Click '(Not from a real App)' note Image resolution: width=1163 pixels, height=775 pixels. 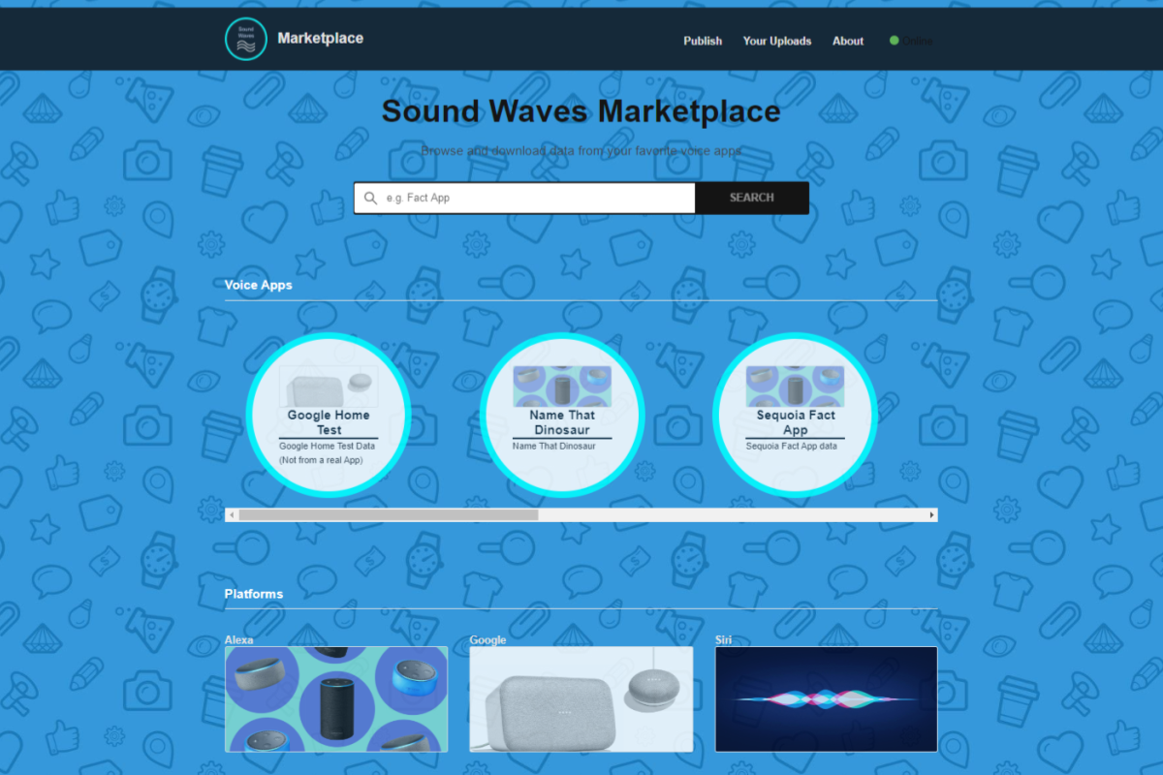pos(321,461)
